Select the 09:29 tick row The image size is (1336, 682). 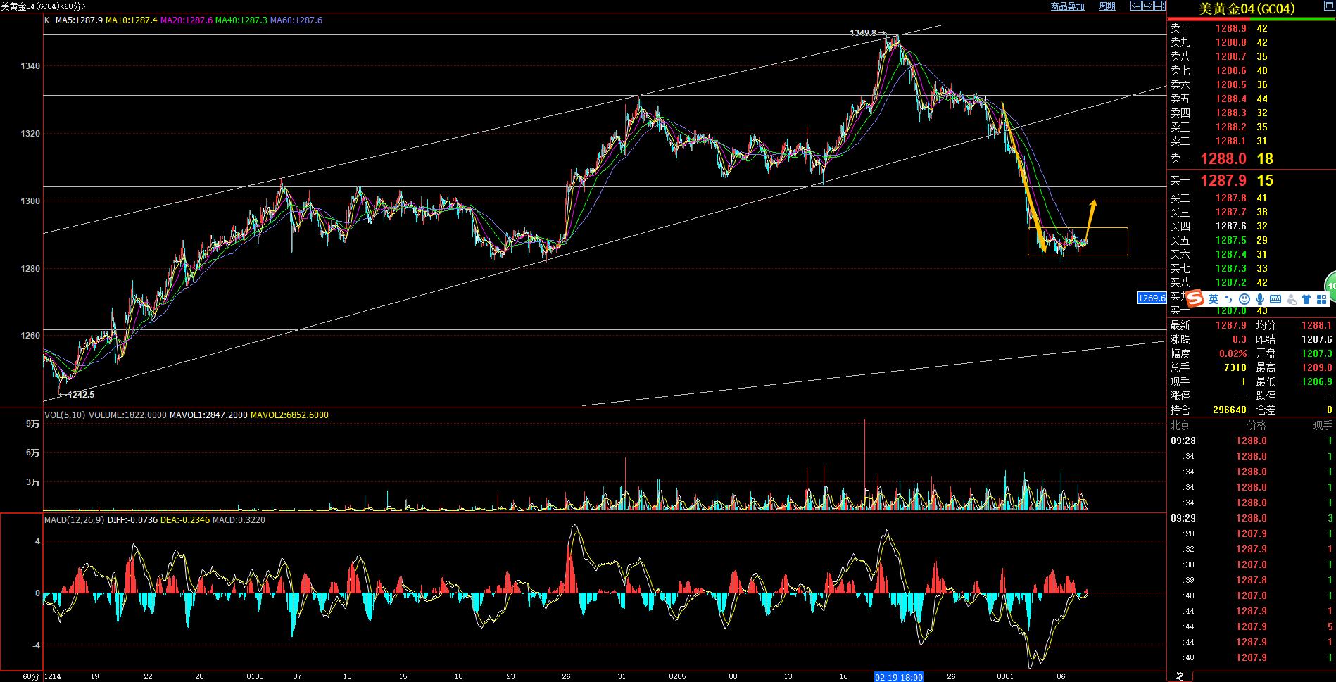(1252, 519)
